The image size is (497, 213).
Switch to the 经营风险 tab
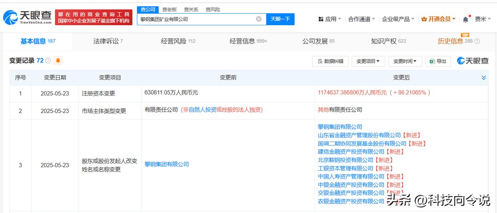178,41
